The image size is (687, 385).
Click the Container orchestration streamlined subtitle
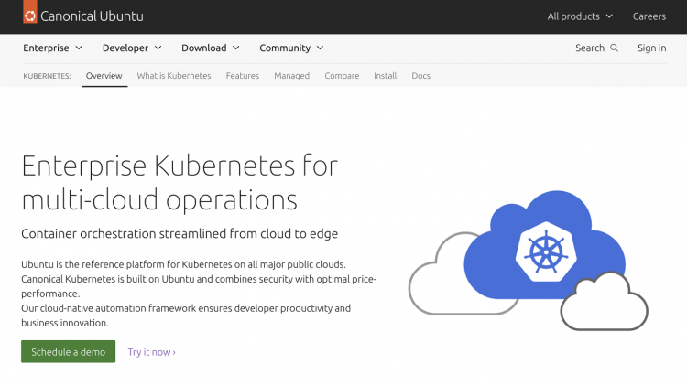tap(180, 233)
